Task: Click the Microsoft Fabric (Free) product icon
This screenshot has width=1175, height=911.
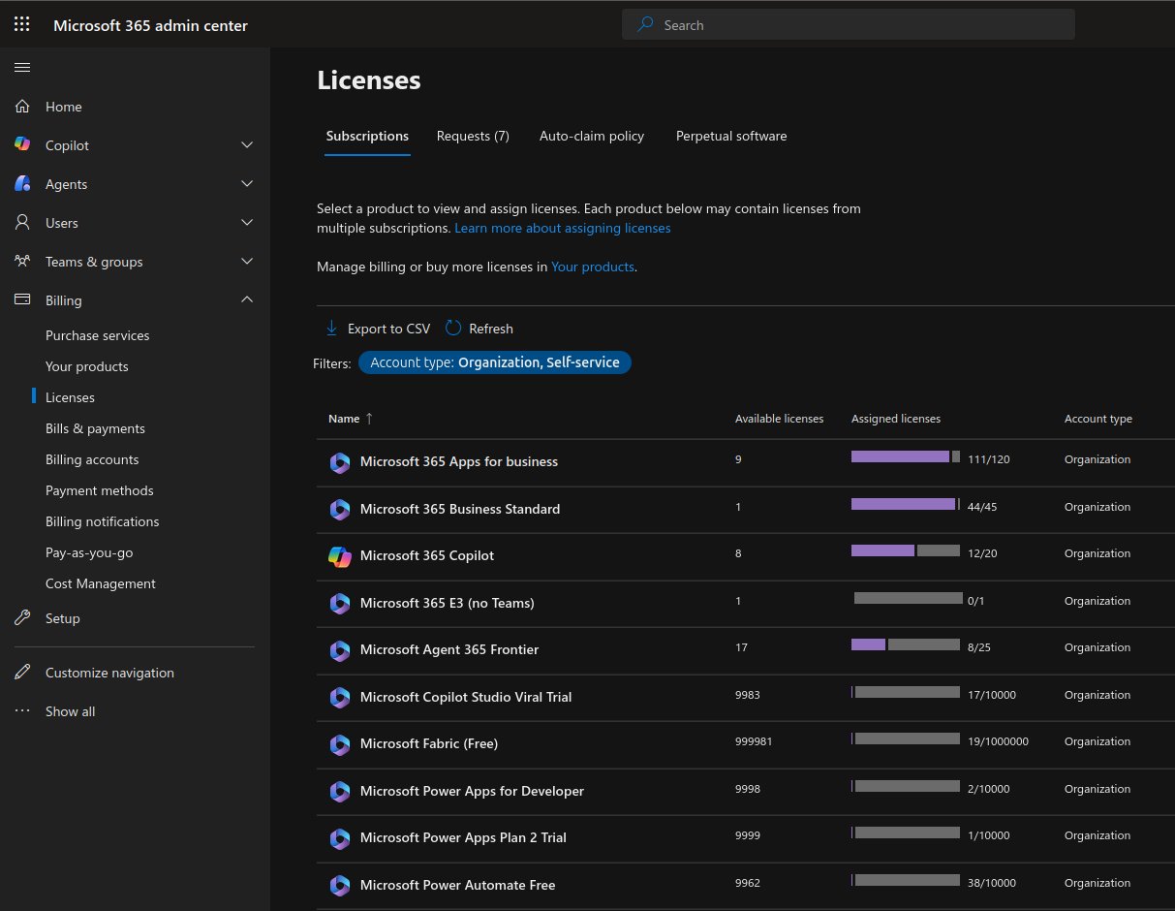Action: point(339,744)
